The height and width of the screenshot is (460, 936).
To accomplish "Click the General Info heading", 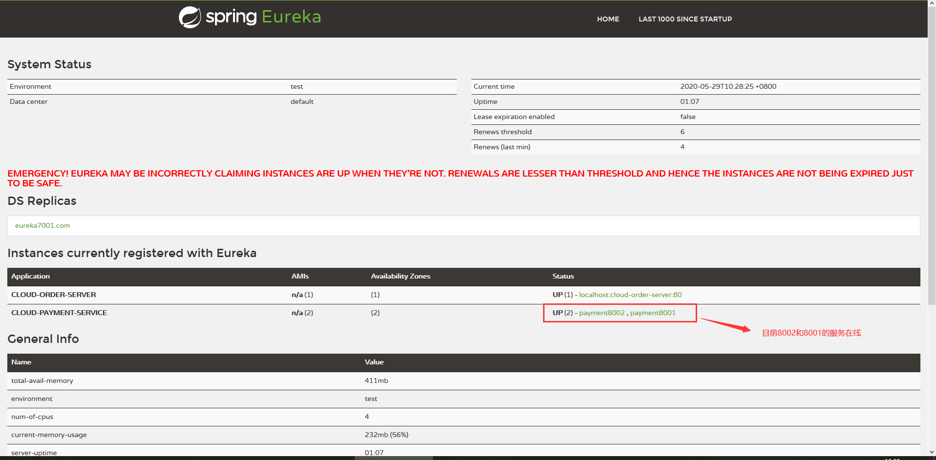I will click(x=43, y=339).
